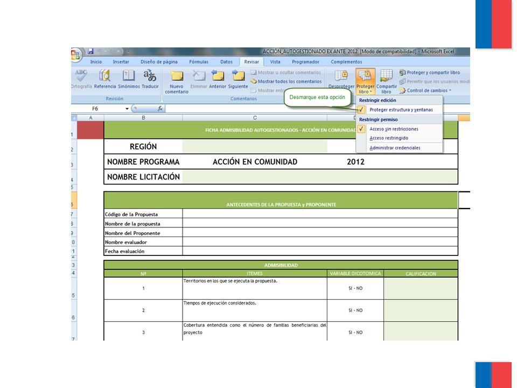Image resolution: width=517 pixels, height=388 pixels.
Task: Click the select-all corner of the sheet
Action: tap(74, 118)
